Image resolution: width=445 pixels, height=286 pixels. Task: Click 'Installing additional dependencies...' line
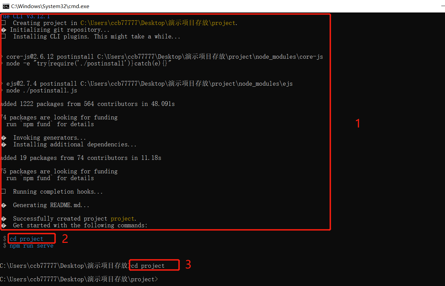[x=69, y=144]
